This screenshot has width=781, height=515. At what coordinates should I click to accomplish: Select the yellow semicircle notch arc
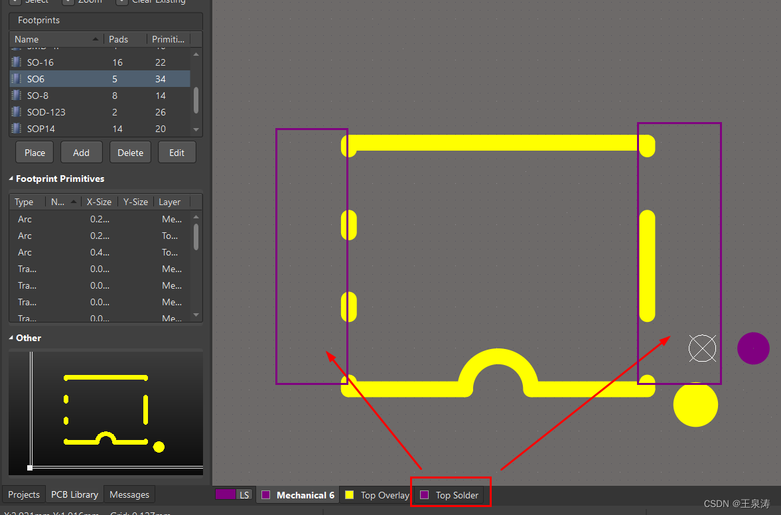[x=498, y=371]
